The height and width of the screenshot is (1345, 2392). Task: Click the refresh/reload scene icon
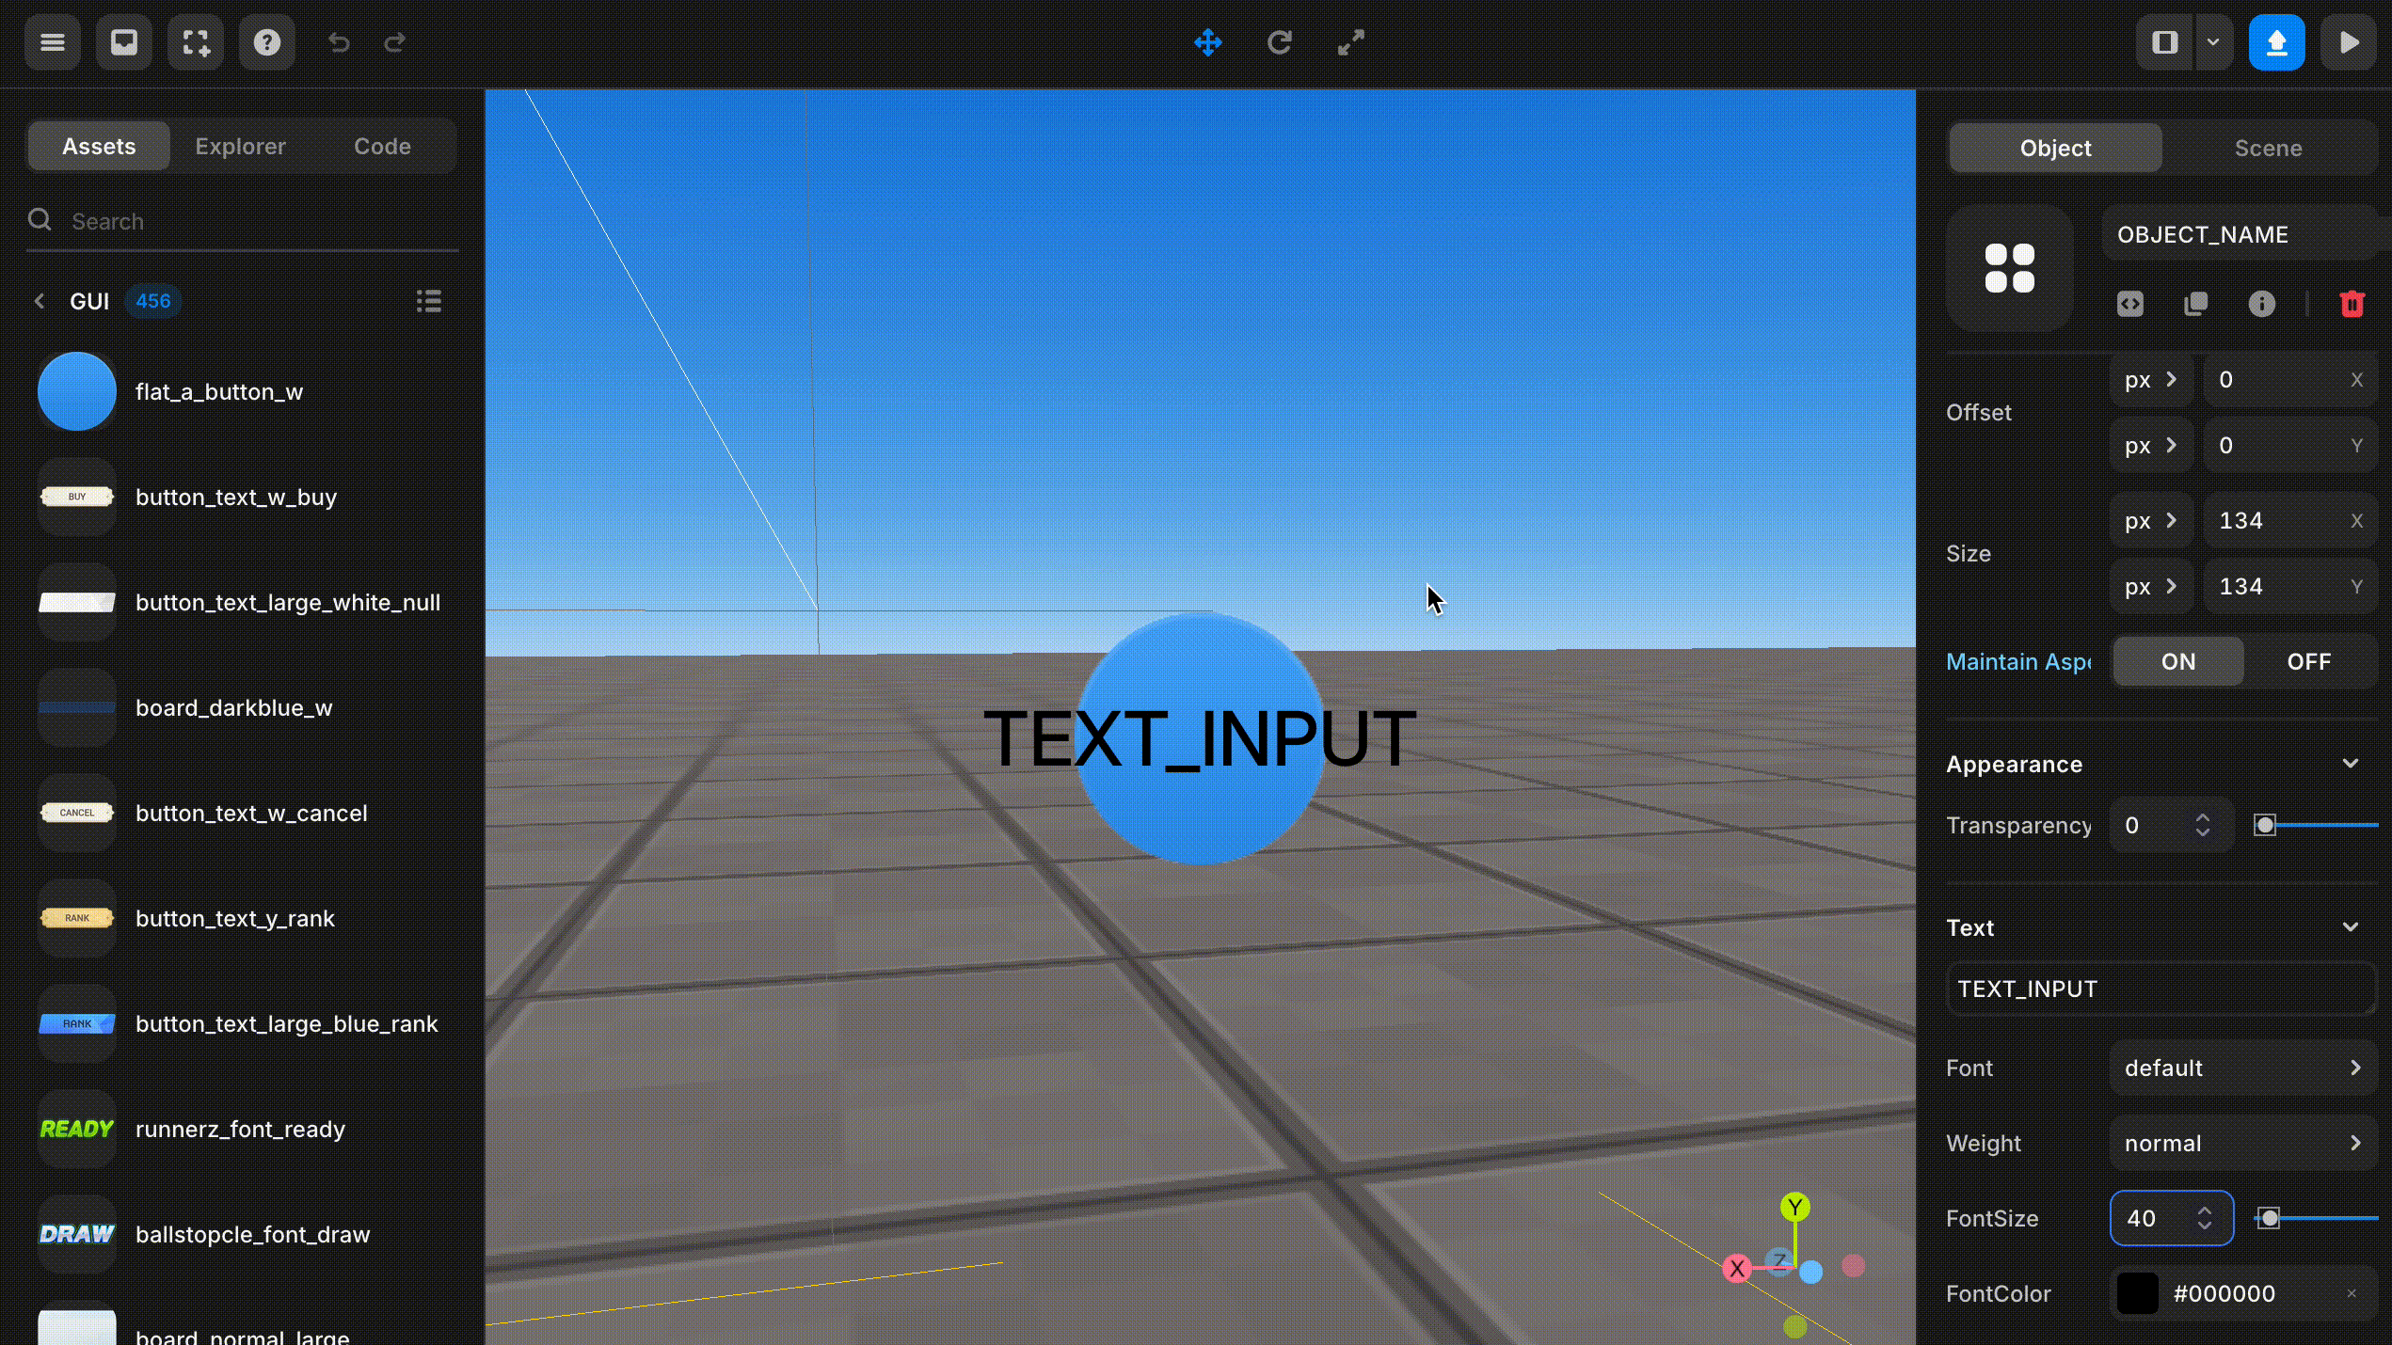pos(1280,42)
